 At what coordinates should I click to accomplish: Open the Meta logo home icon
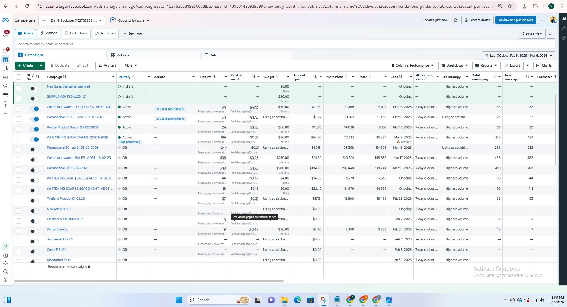click(x=5, y=20)
